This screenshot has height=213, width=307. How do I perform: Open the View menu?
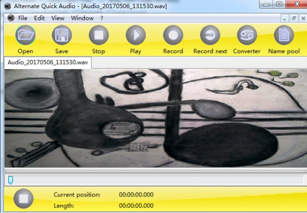point(58,18)
